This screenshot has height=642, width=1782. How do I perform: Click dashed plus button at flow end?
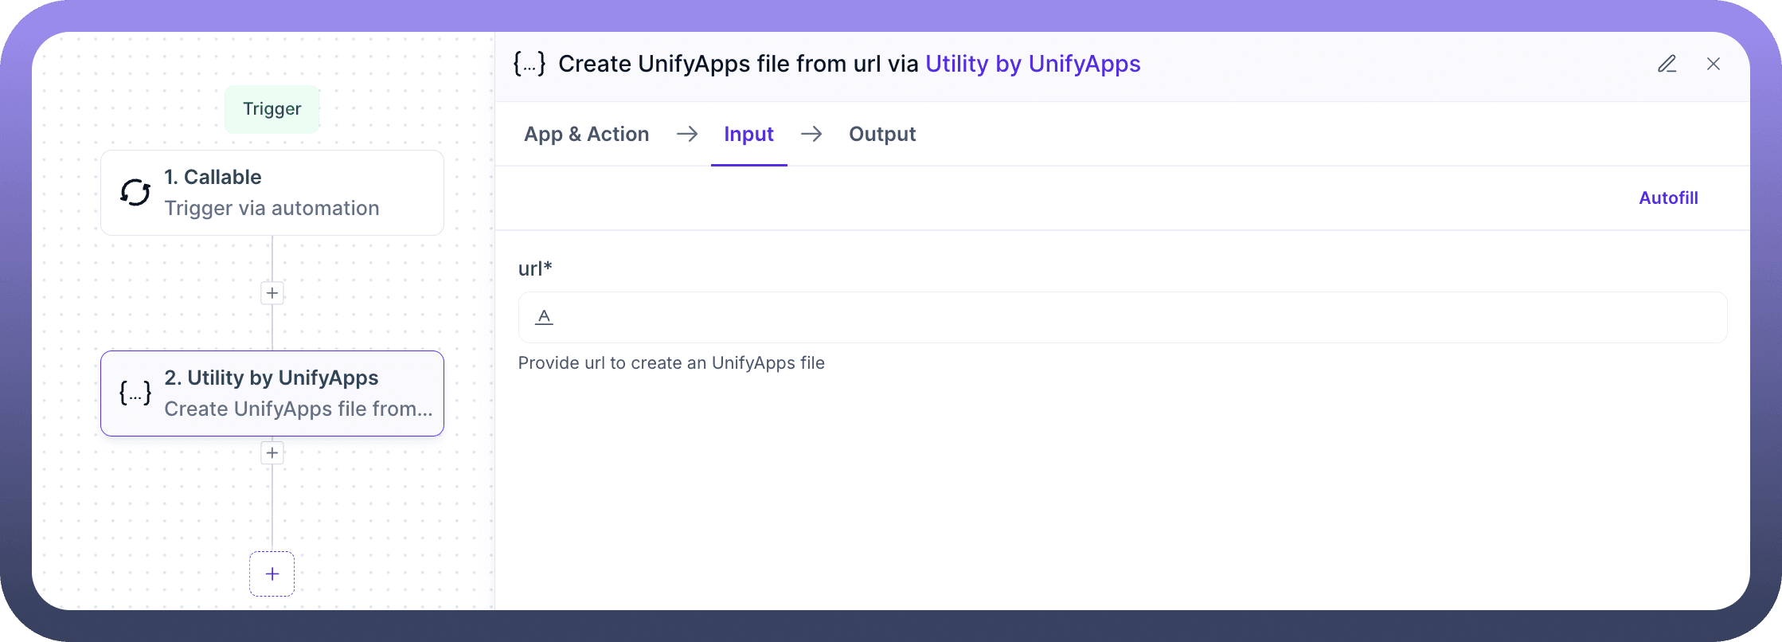click(x=272, y=573)
